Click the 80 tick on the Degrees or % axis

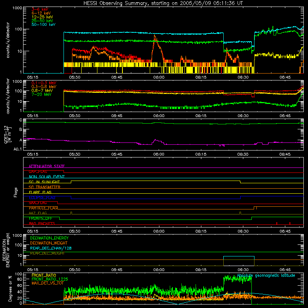tap(20, 279)
